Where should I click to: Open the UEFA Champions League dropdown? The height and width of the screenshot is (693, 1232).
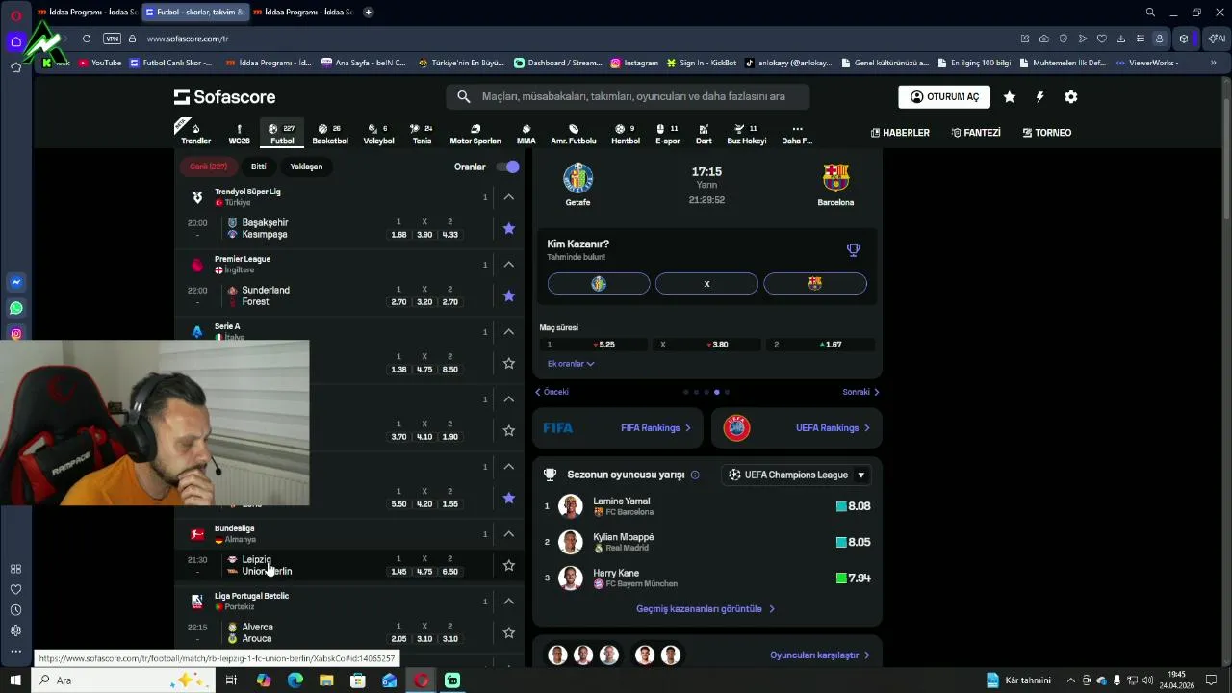797,475
